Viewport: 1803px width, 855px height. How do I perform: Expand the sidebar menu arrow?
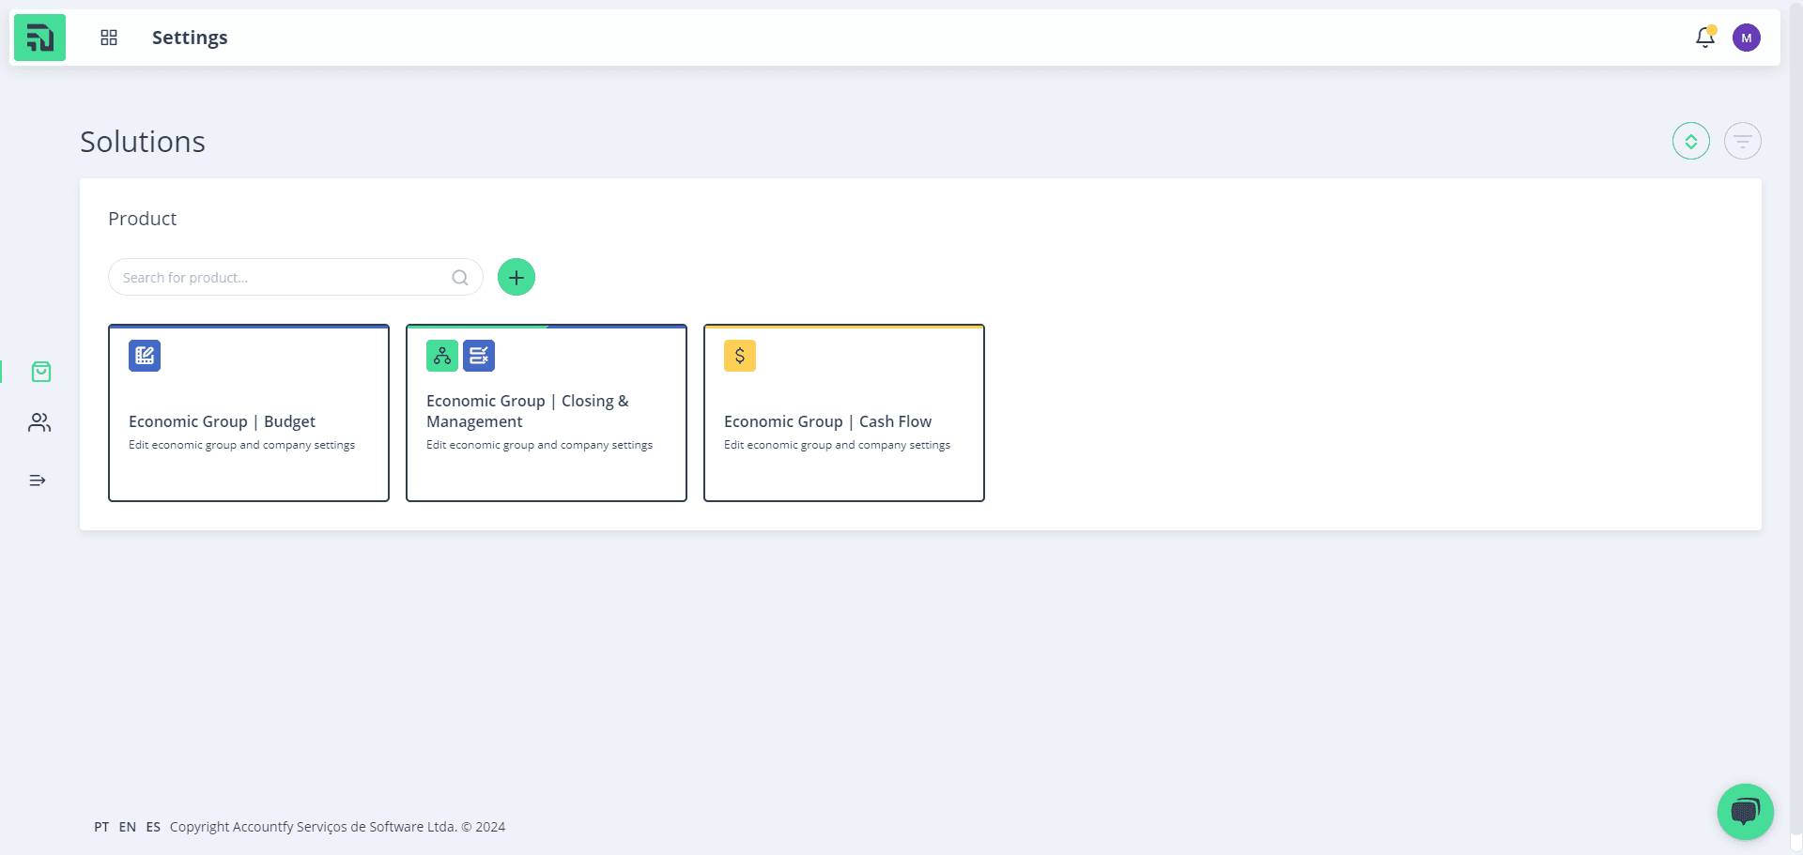[x=38, y=481]
